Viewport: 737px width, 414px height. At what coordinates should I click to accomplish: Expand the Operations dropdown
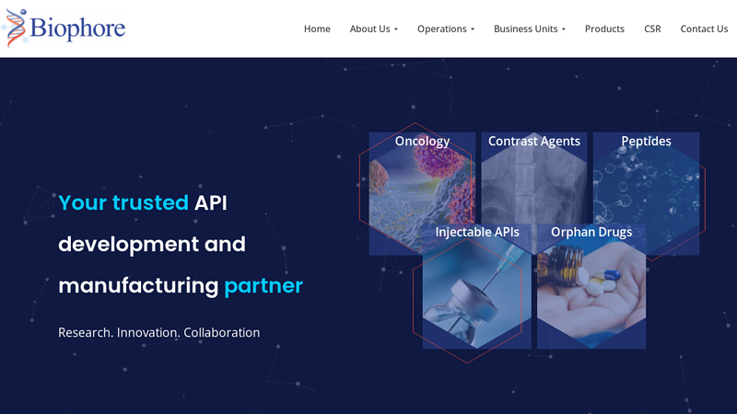pyautogui.click(x=446, y=29)
